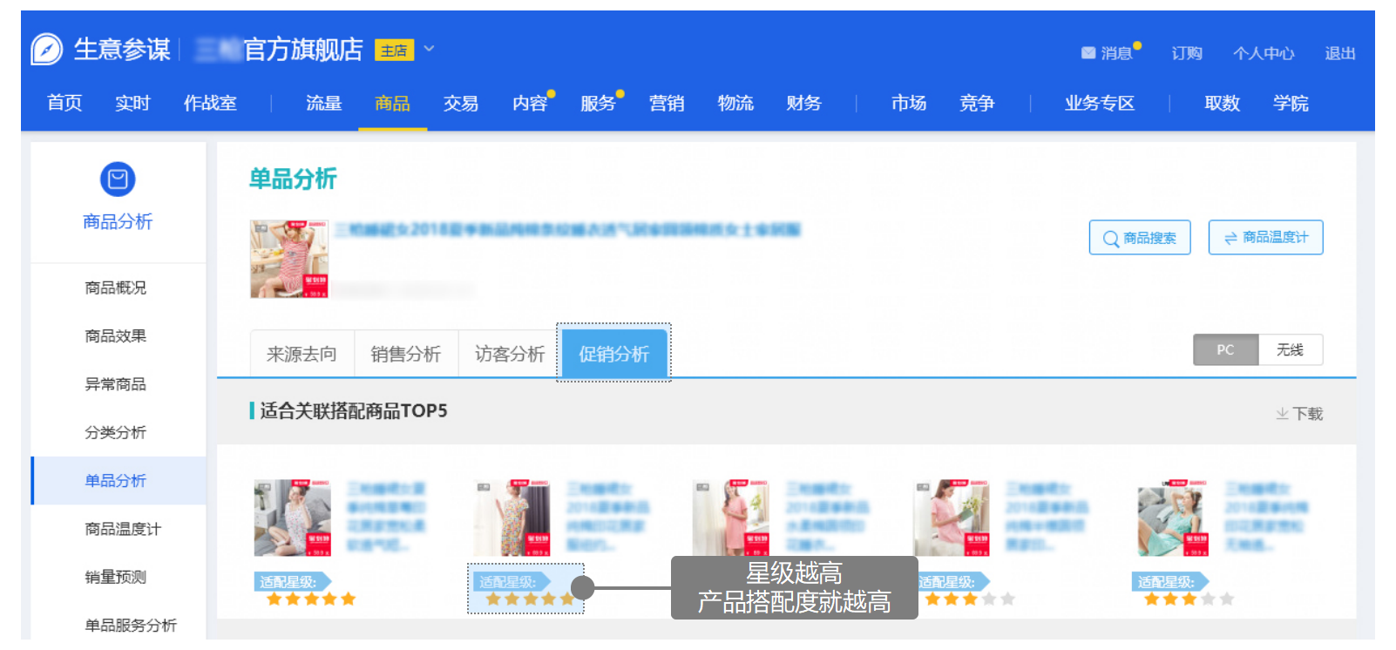The width and height of the screenshot is (1396, 650).
Task: Select 流量 in the top navigation
Action: [323, 104]
